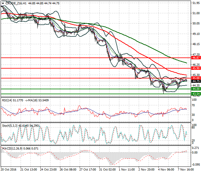
Task: Click the 45.00 red resistance price label
Action: (x=196, y=78)
